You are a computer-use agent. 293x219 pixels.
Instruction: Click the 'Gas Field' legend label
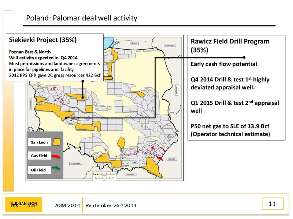pos(39,156)
